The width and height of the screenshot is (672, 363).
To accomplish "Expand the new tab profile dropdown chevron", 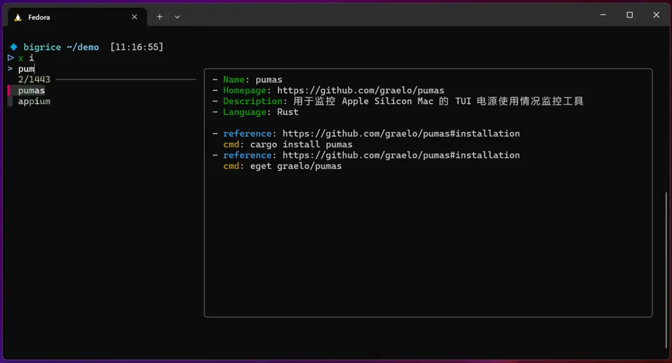I will point(177,17).
